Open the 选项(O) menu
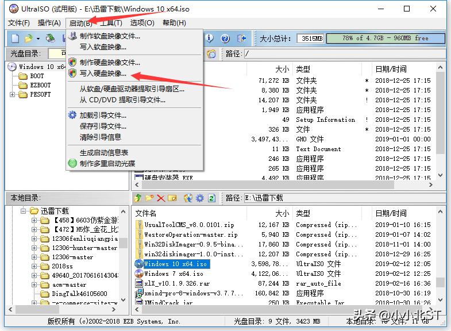 (142, 23)
